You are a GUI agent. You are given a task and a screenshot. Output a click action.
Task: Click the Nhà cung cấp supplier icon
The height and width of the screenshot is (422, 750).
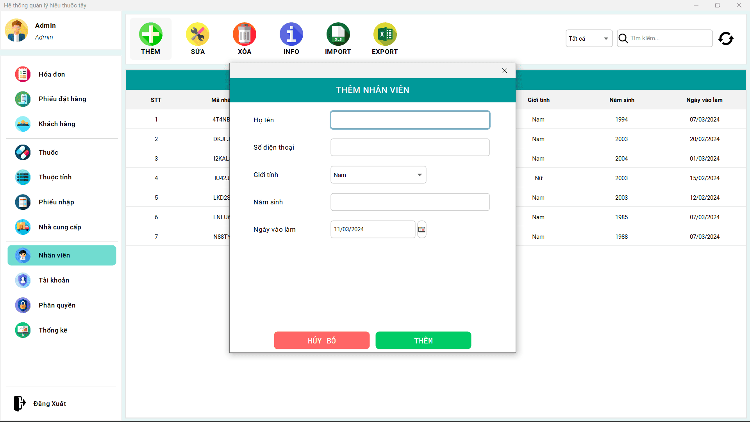point(23,227)
